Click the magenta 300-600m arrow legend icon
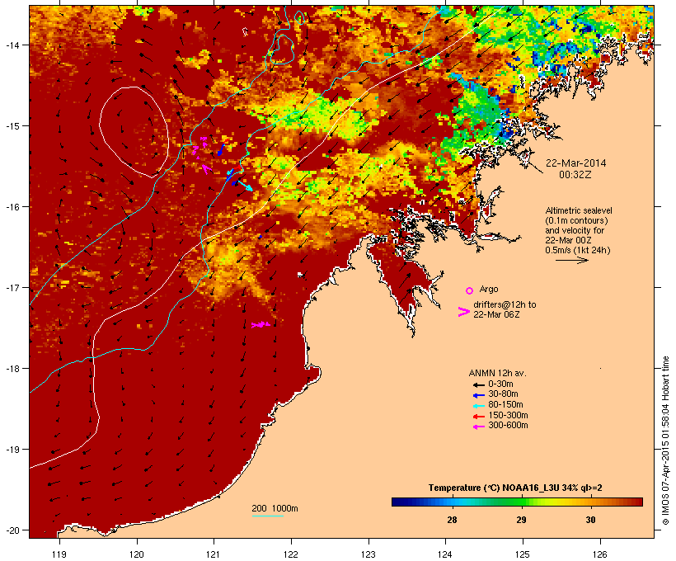This screenshot has width=676, height=561. coord(479,427)
